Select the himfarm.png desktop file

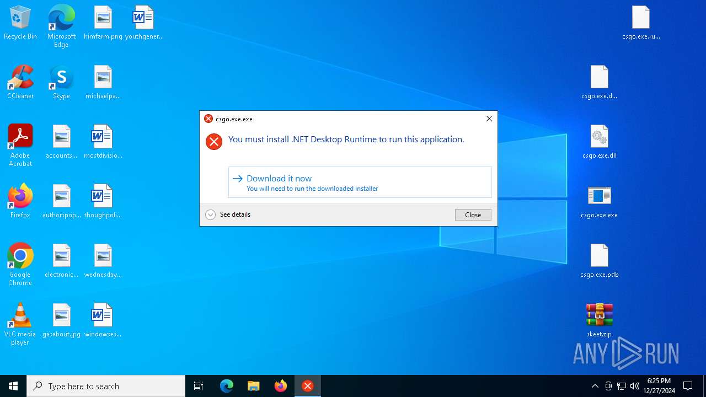click(103, 23)
